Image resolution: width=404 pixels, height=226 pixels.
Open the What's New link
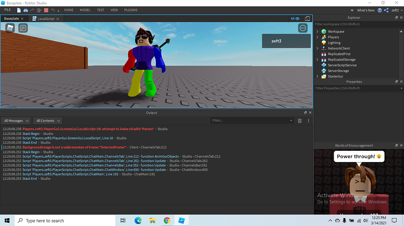click(x=366, y=10)
